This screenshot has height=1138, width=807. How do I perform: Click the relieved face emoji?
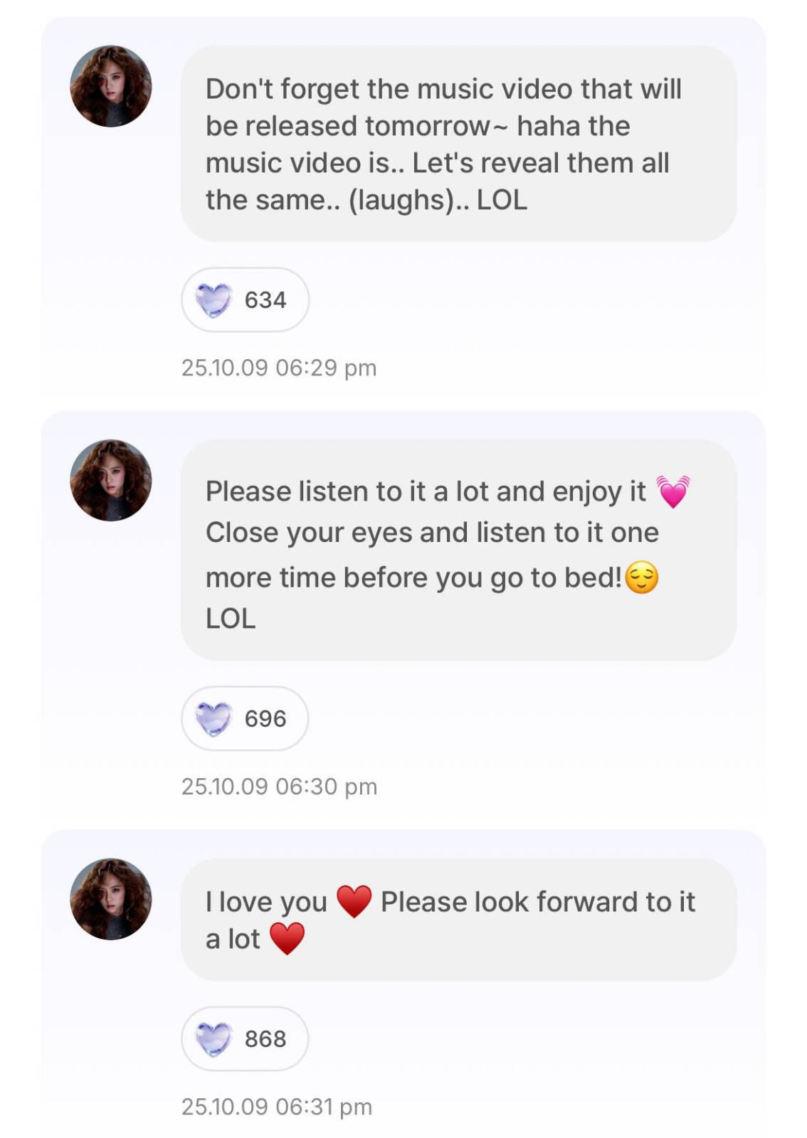coord(642,577)
